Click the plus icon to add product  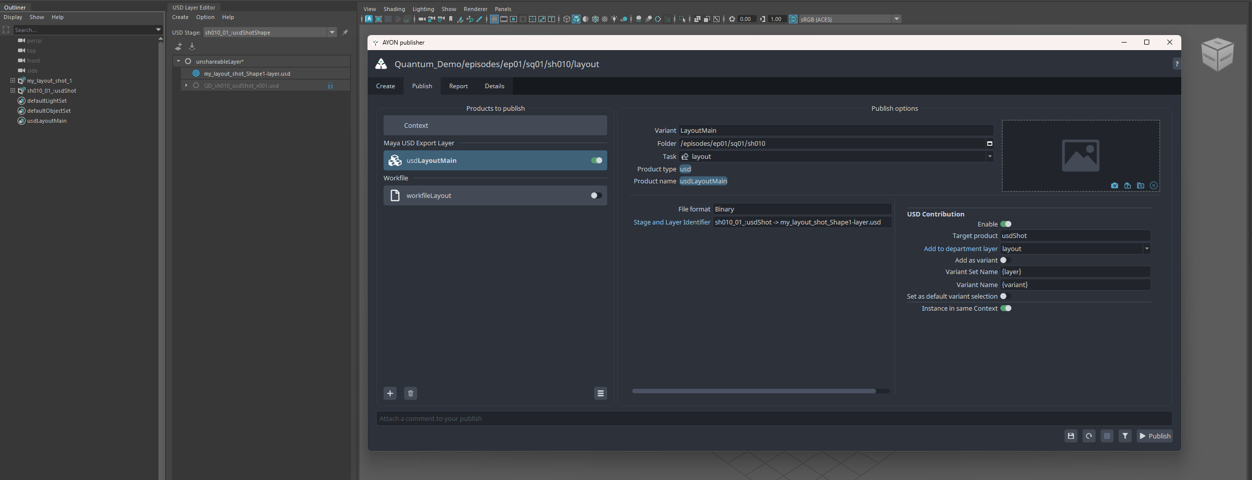point(390,393)
